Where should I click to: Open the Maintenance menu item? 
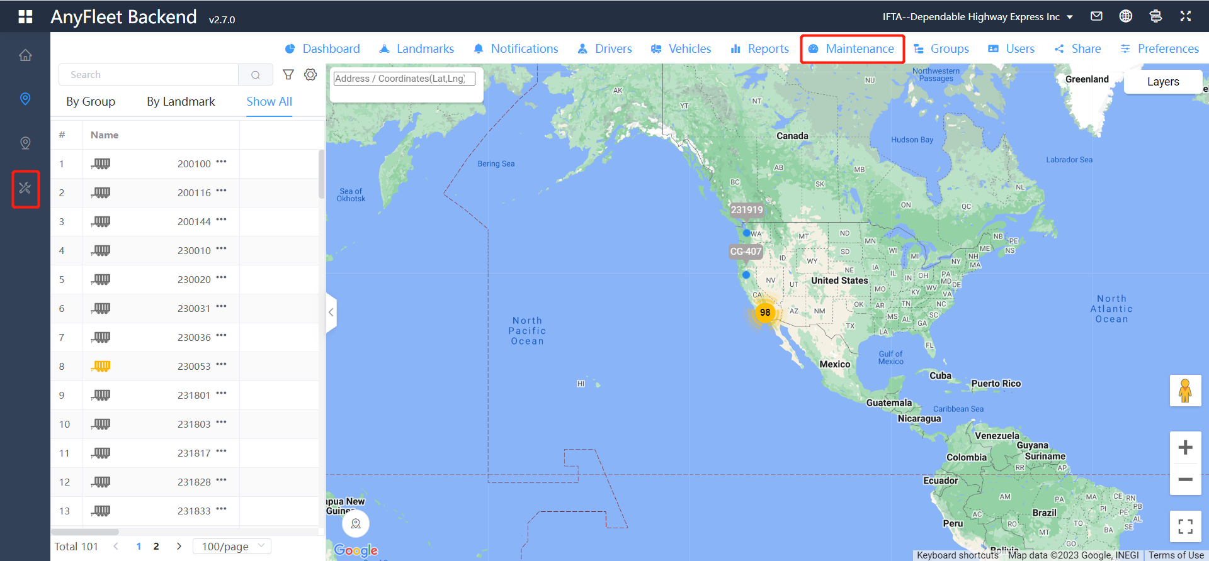coord(852,49)
